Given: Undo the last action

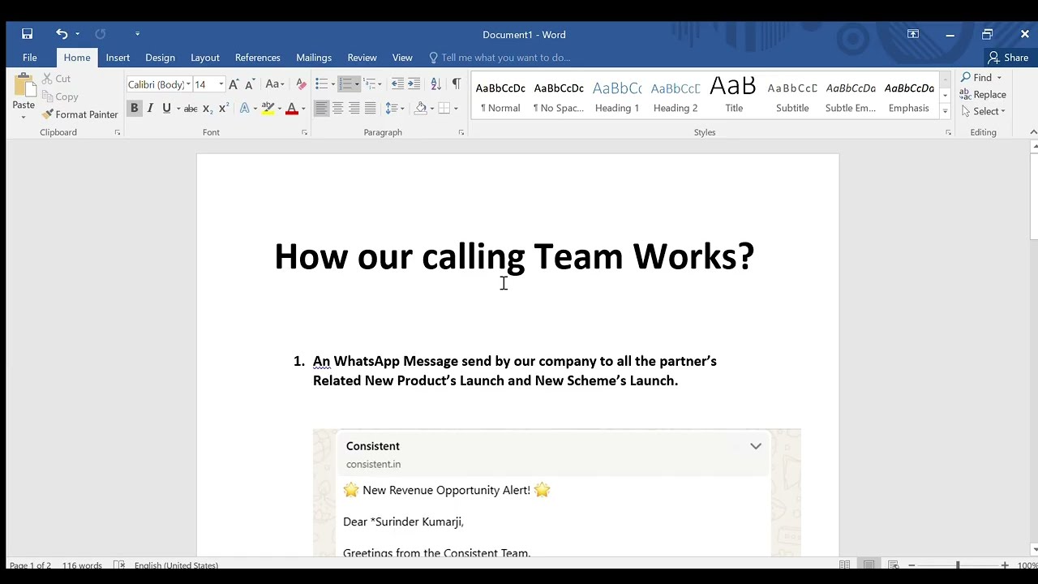Looking at the screenshot, I should pos(62,34).
